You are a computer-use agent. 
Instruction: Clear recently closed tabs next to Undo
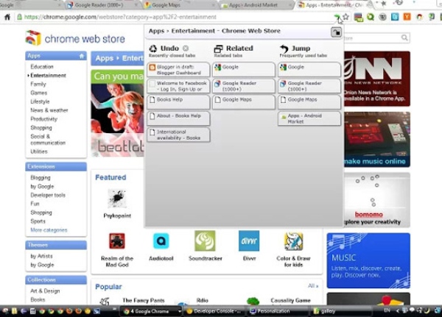pyautogui.click(x=186, y=49)
